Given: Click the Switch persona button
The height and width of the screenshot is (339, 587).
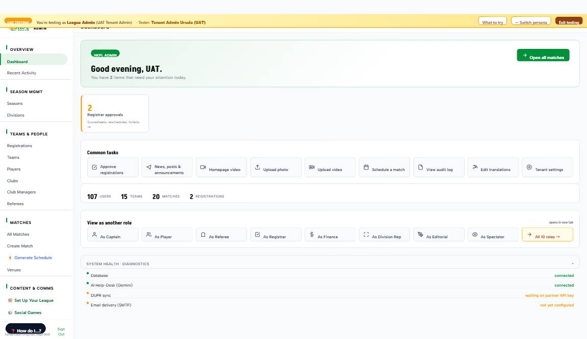Looking at the screenshot, I should click(x=531, y=22).
